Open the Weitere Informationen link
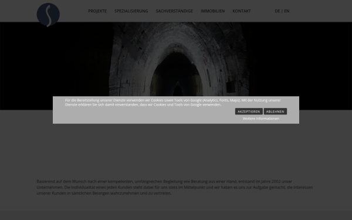 261,119
